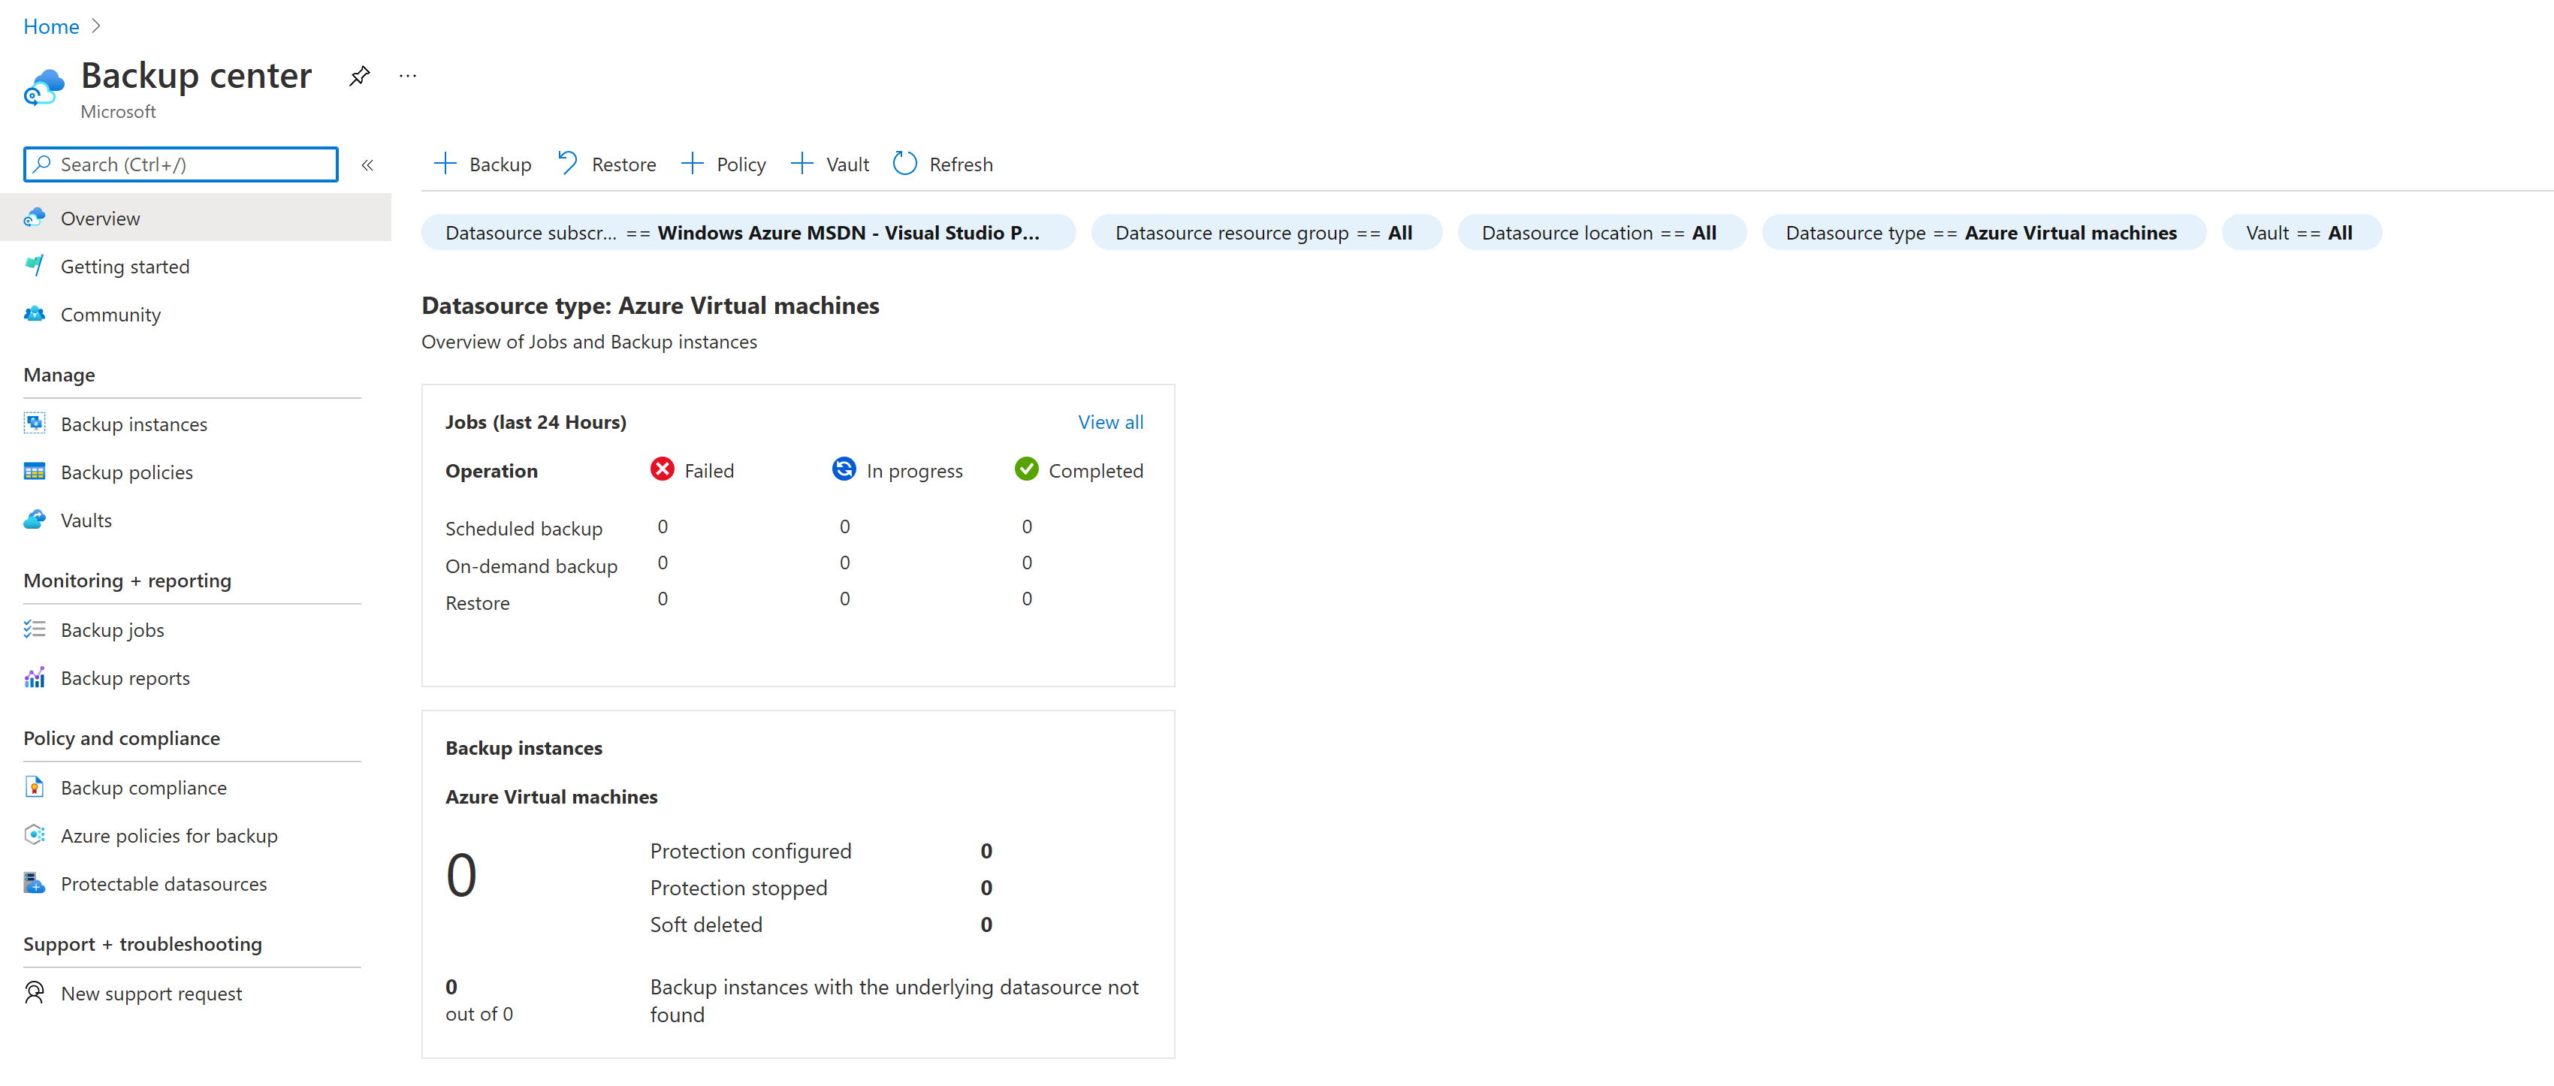Viewport: 2554px width, 1086px height.
Task: Click the Backup jobs checklist icon
Action: pyautogui.click(x=35, y=629)
